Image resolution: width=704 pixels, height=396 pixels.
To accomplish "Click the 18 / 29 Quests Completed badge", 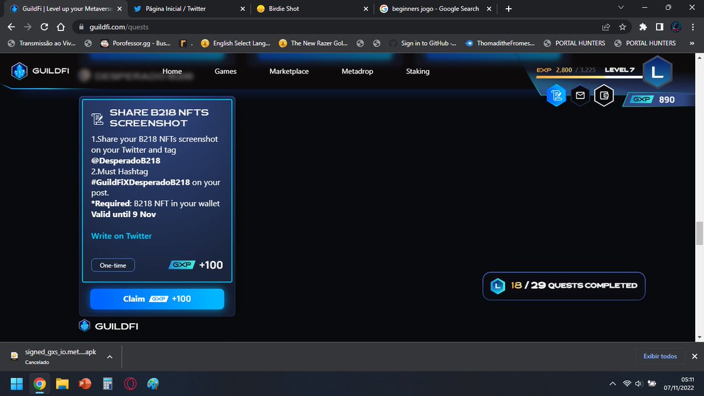I will (564, 286).
